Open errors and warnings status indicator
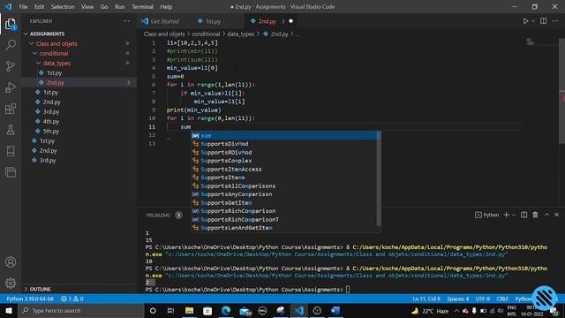 [72, 299]
